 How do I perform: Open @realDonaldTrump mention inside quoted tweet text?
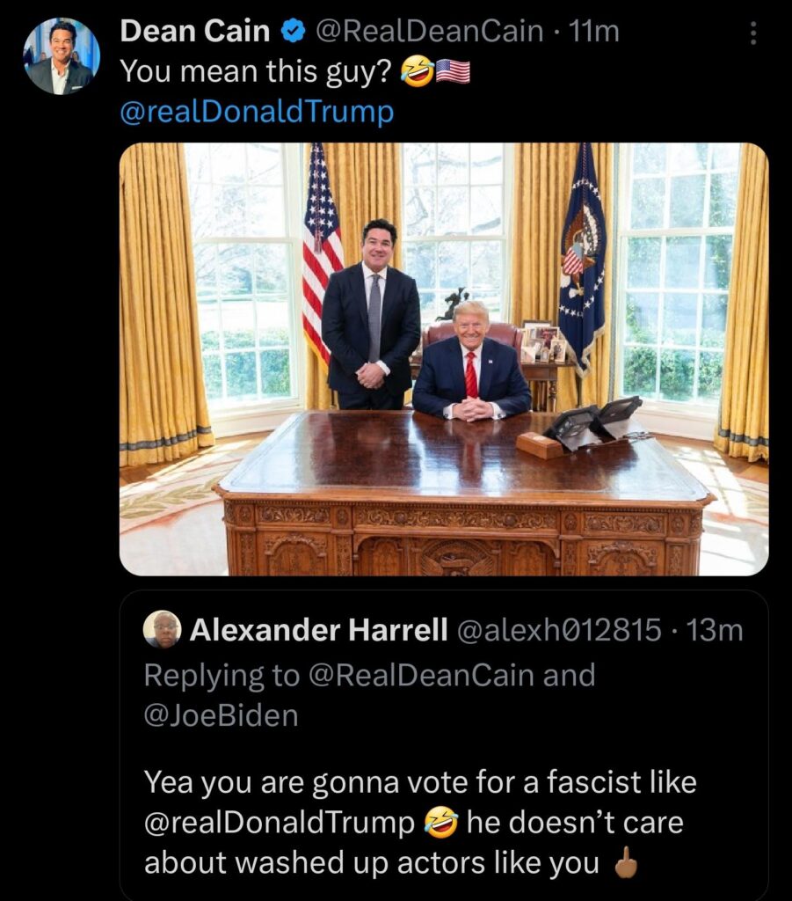pyautogui.click(x=280, y=823)
